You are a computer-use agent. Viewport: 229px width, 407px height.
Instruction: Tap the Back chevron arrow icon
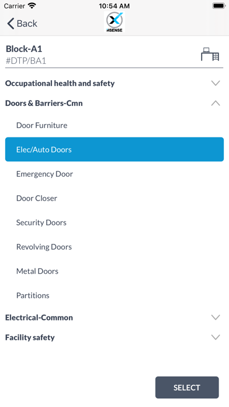click(x=11, y=23)
